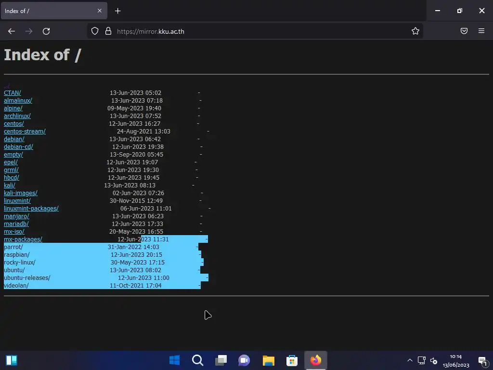Open the mariadb/ directory link
Screen dimensions: 493x370
click(x=16, y=224)
